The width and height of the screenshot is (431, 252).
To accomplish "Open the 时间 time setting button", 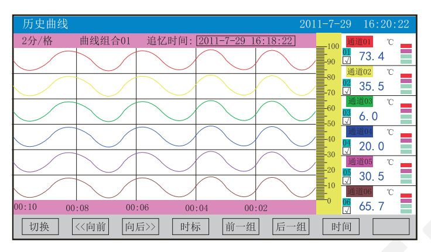I will (x=341, y=227).
